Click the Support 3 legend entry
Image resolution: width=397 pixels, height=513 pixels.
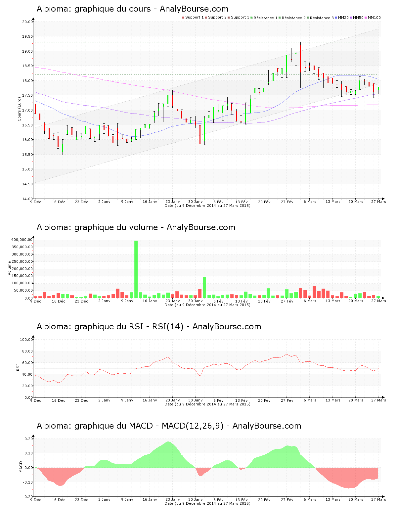tap(239, 18)
